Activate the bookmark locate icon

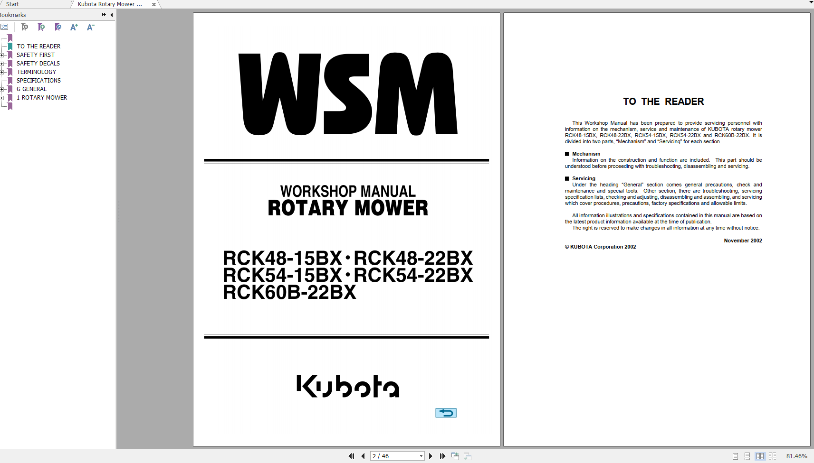(x=57, y=27)
